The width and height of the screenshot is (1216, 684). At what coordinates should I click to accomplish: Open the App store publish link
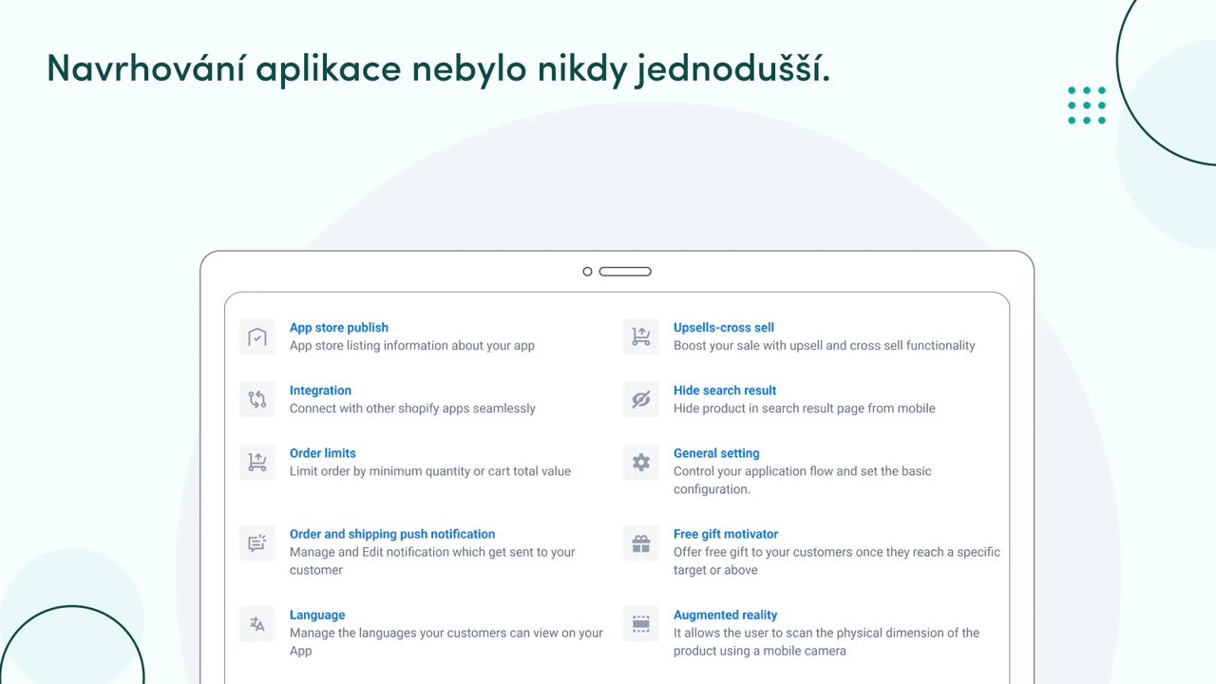click(339, 328)
